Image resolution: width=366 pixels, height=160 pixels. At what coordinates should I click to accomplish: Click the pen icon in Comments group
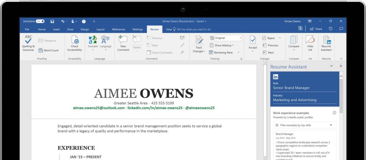coord(182,45)
